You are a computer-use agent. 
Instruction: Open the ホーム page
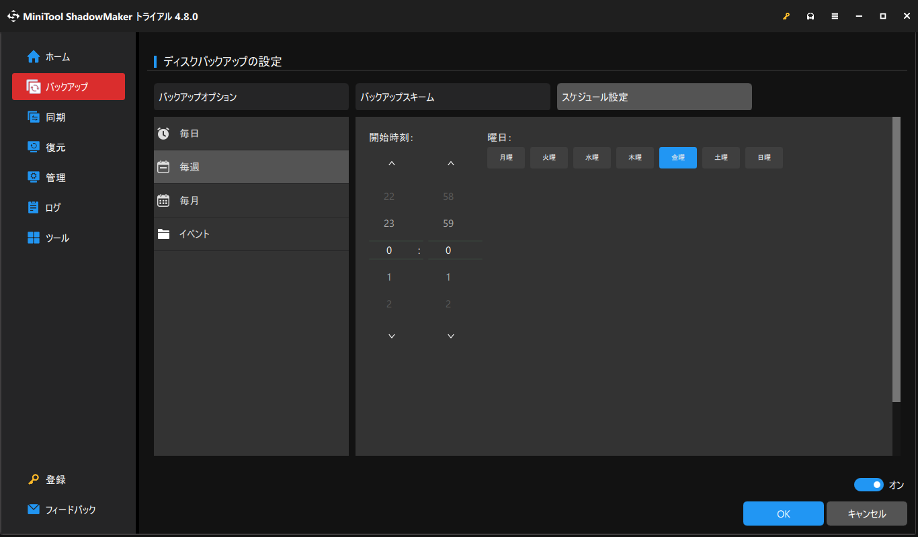pos(69,57)
